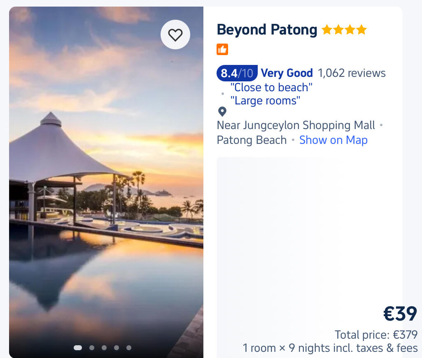422x358 pixels.
Task: Save Beyond Patong with the heart icon
Action: tap(175, 35)
